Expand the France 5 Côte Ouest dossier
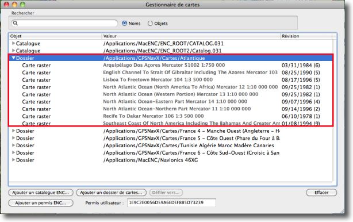Screen dimensions: 353x222 pos(13,138)
